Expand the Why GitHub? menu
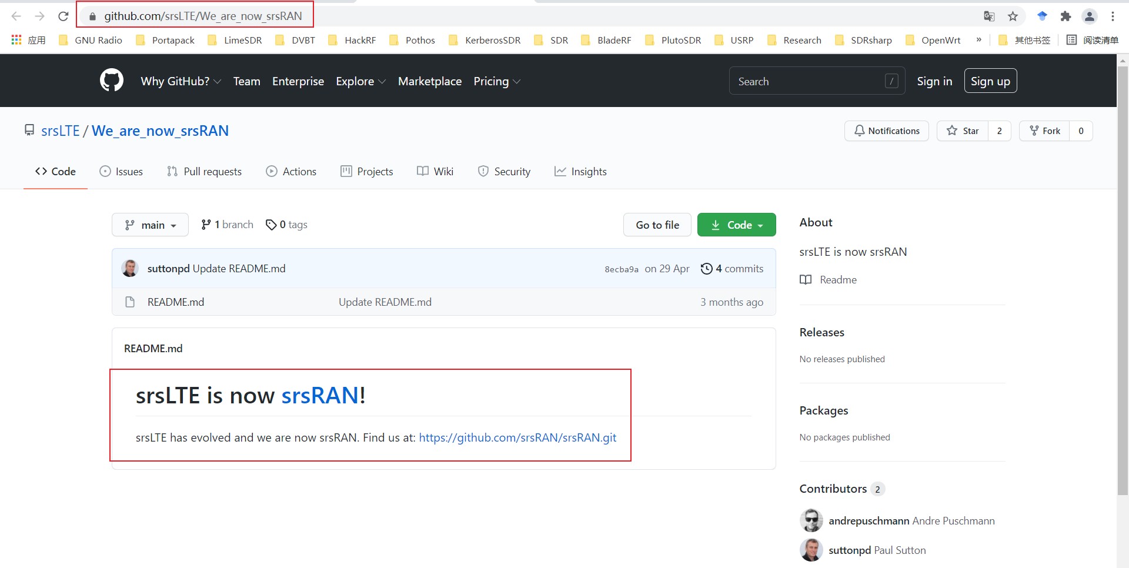This screenshot has width=1129, height=568. pyautogui.click(x=181, y=81)
